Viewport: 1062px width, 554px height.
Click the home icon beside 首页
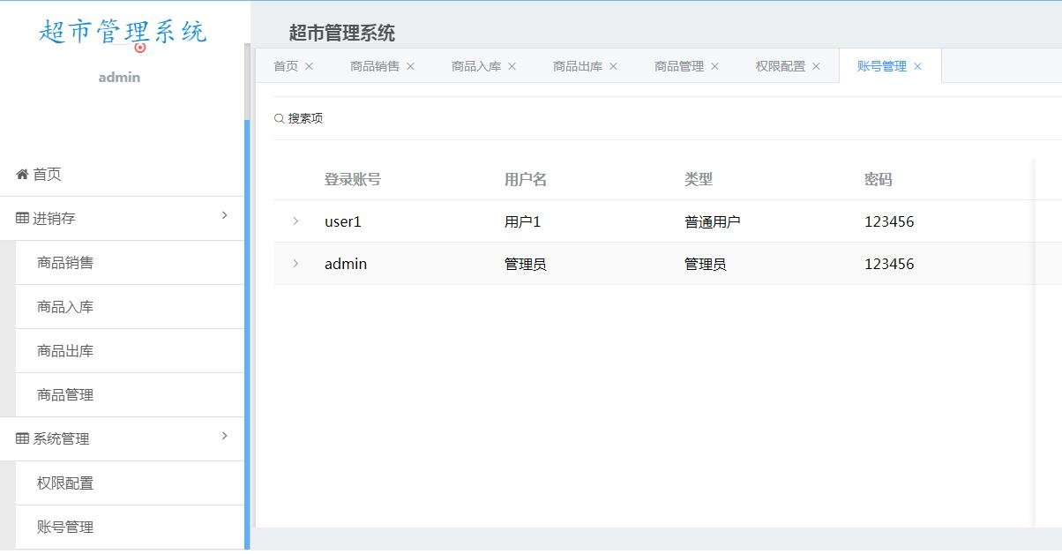pyautogui.click(x=22, y=175)
